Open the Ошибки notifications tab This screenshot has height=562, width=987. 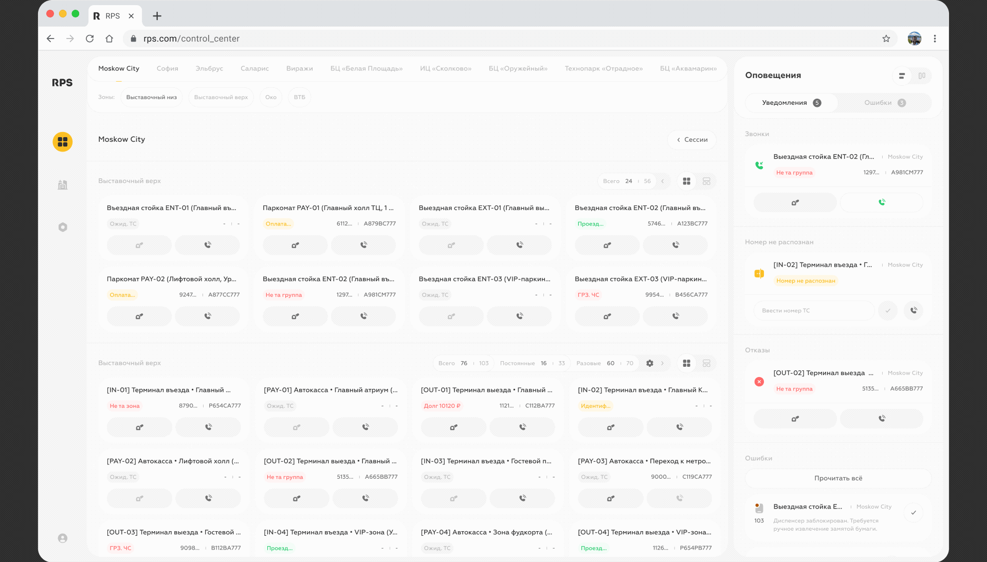click(x=885, y=103)
